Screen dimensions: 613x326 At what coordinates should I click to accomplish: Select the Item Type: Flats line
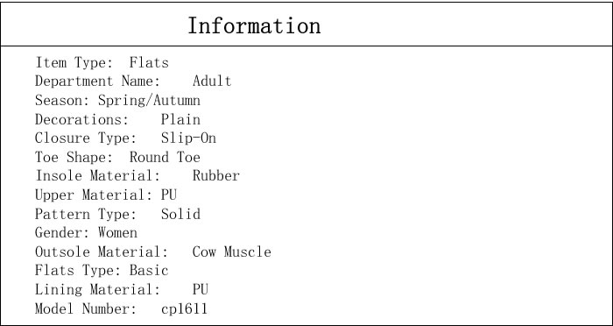tap(102, 62)
